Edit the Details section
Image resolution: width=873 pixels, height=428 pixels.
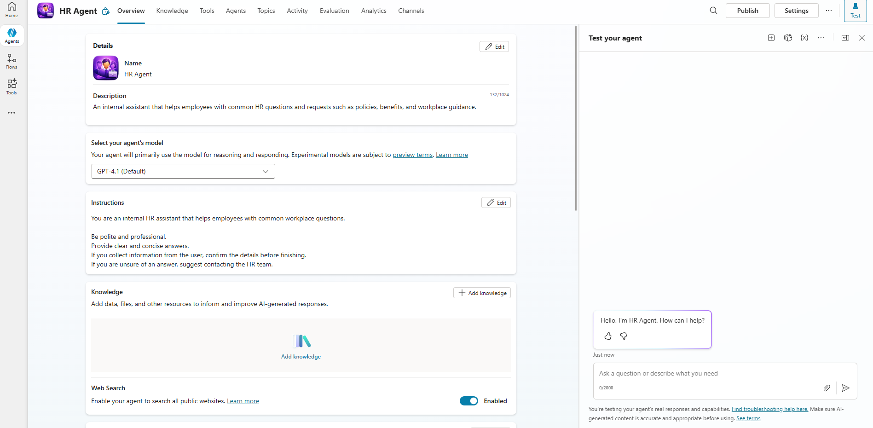coord(494,46)
